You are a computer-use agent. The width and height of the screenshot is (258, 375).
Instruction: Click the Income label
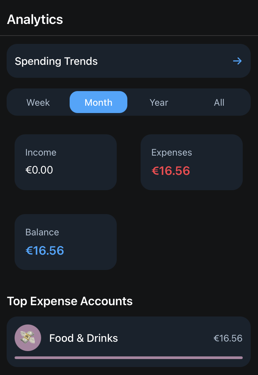tap(41, 153)
